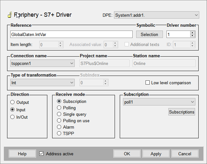Select Single query receive mode

(x=59, y=114)
